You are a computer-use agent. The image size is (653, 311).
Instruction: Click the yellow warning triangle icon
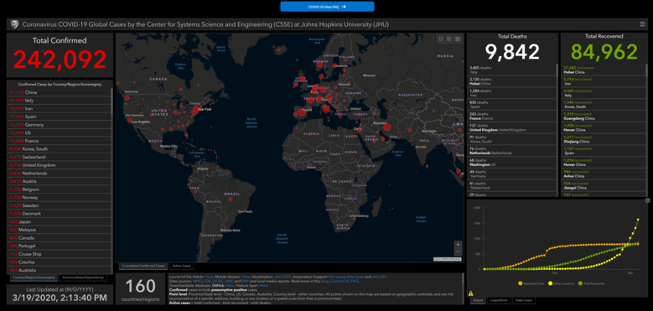[470, 293]
